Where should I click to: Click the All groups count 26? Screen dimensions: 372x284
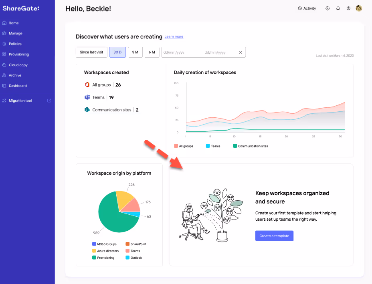118,85
